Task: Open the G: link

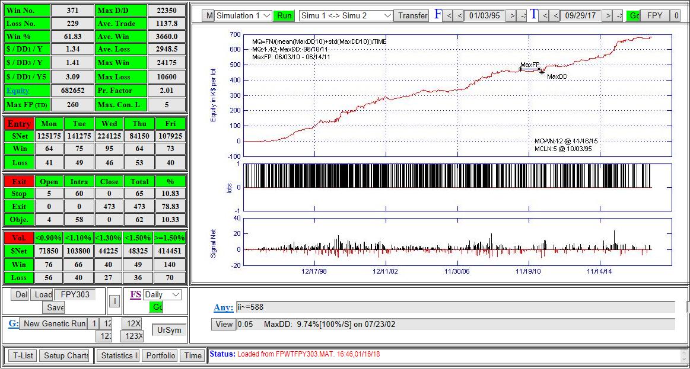Action: (14, 323)
